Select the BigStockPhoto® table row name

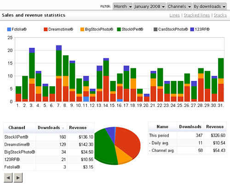tap(20, 152)
